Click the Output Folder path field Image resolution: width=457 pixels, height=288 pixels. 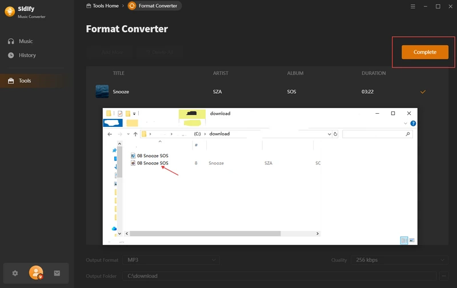(x=279, y=276)
